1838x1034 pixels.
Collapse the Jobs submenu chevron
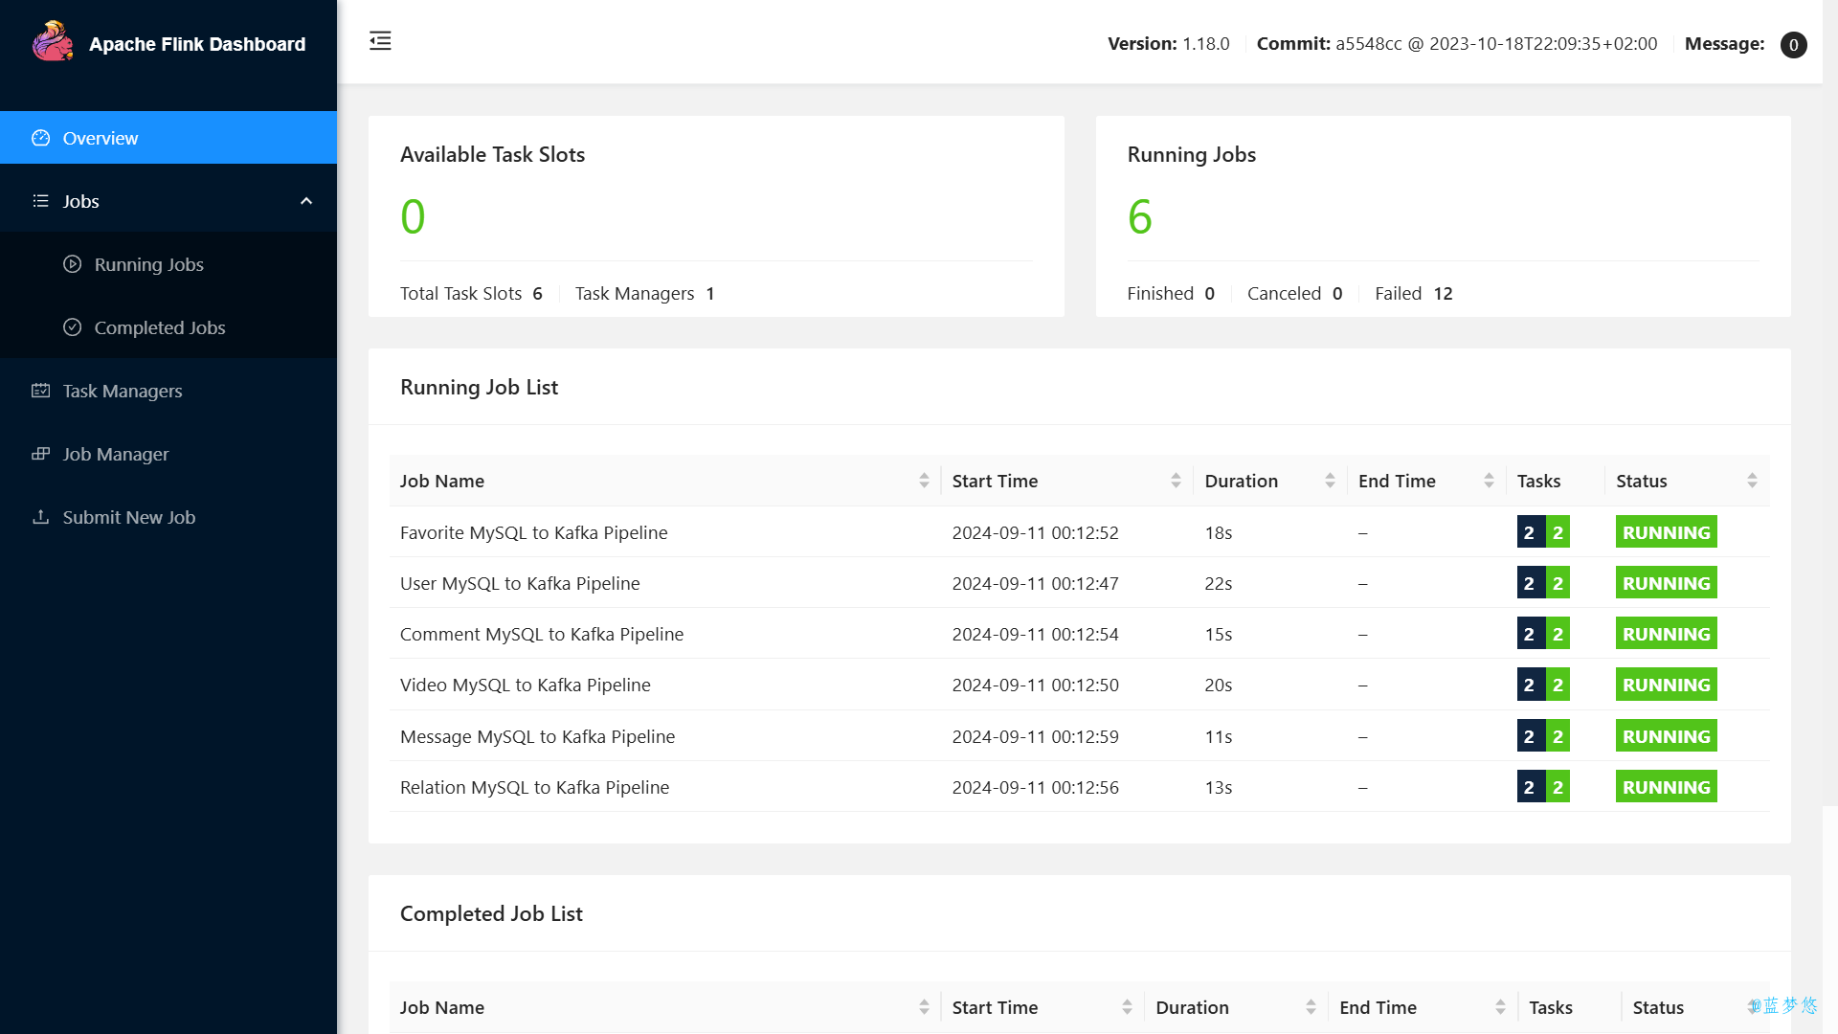click(x=306, y=201)
